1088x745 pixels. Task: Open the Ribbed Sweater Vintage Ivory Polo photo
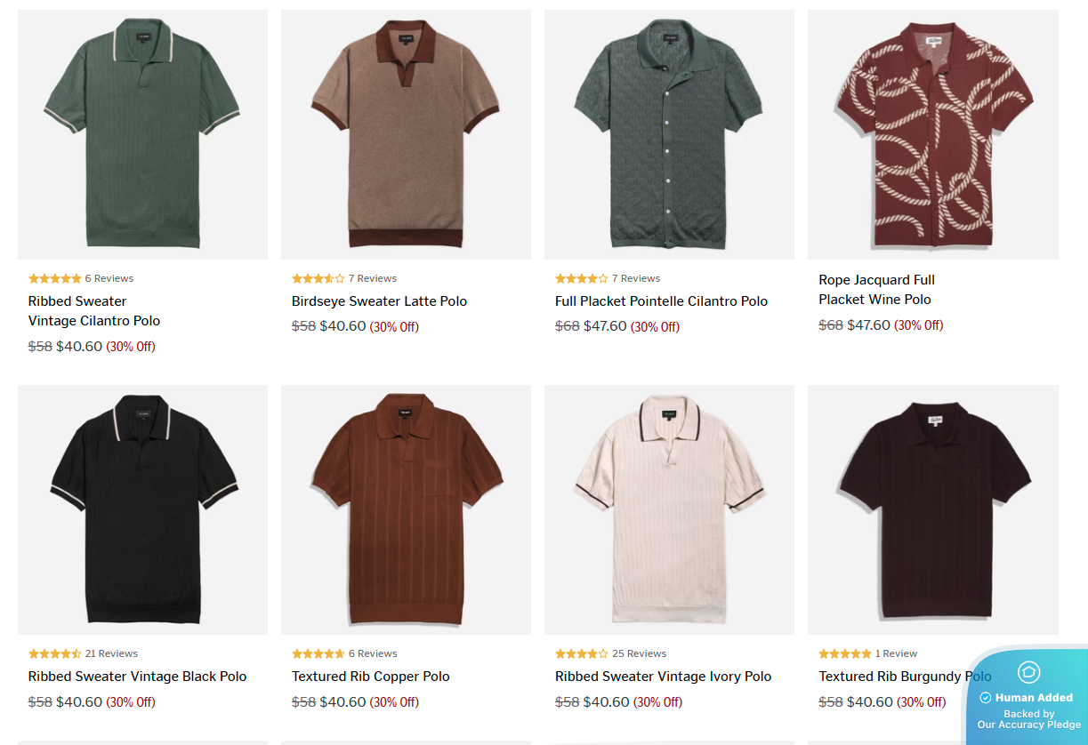point(669,509)
